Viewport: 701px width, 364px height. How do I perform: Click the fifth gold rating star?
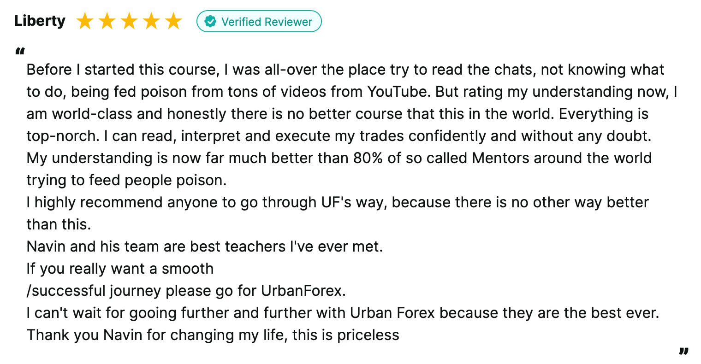coord(173,21)
